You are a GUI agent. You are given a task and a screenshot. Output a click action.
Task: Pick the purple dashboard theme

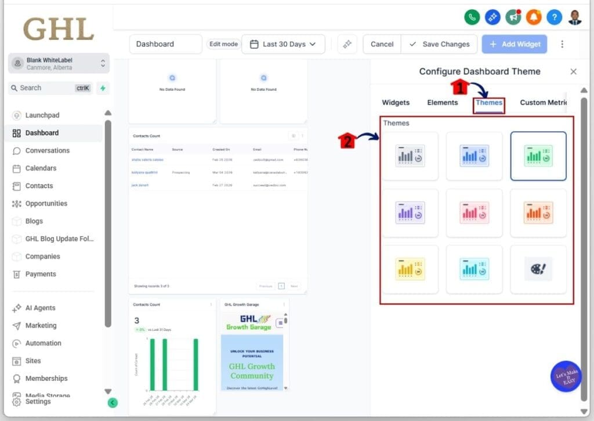(x=410, y=213)
